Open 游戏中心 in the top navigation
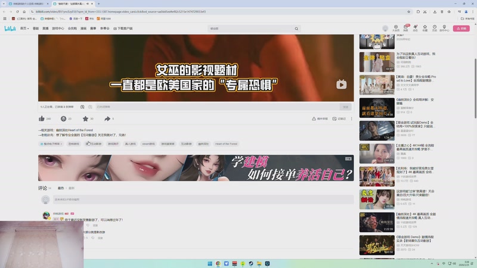 coord(58,29)
